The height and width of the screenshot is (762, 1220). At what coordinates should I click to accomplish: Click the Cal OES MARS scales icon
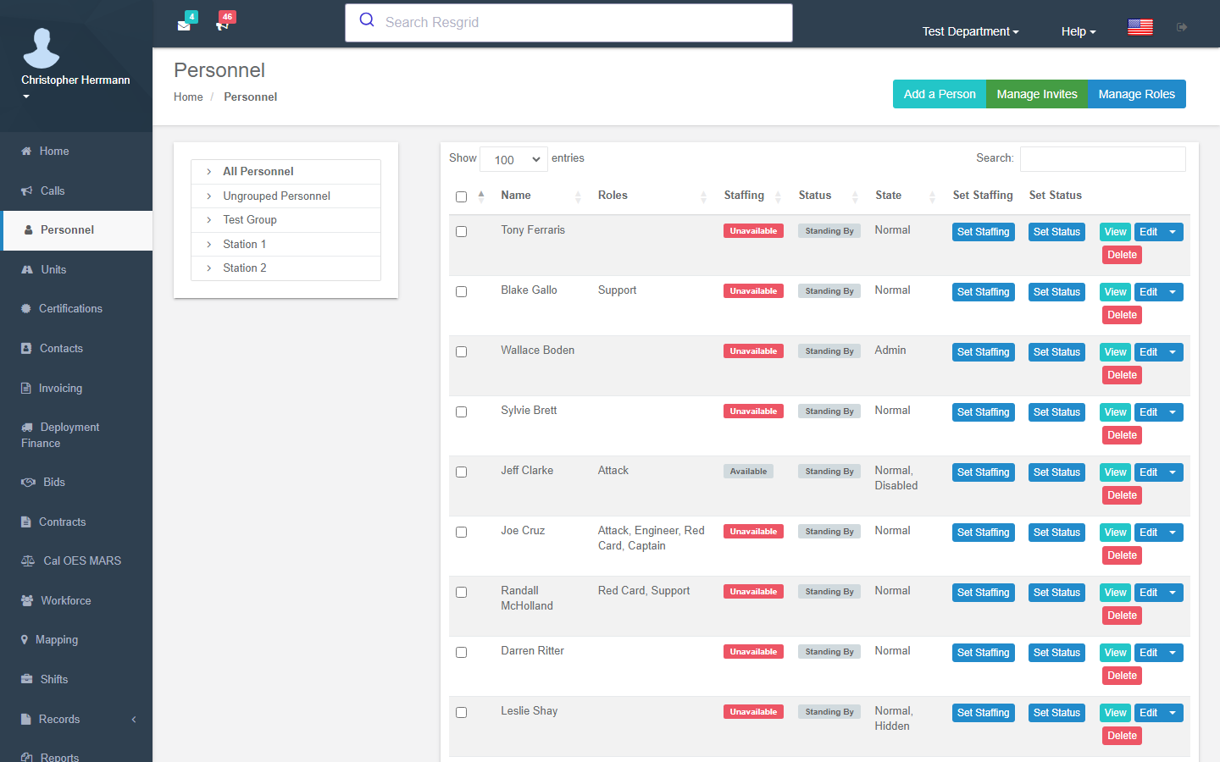point(28,560)
